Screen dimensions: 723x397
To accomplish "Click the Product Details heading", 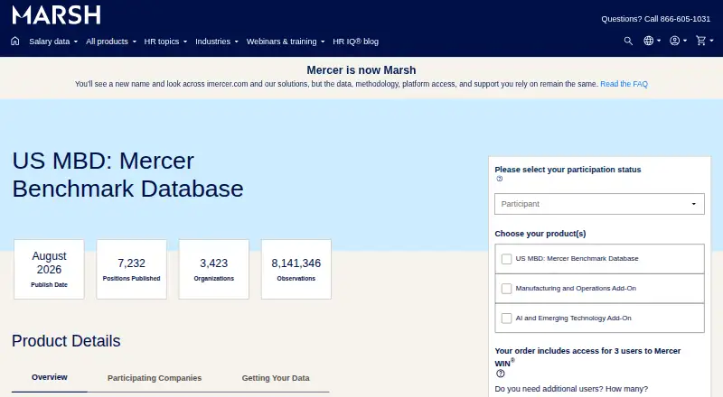I will pyautogui.click(x=66, y=341).
